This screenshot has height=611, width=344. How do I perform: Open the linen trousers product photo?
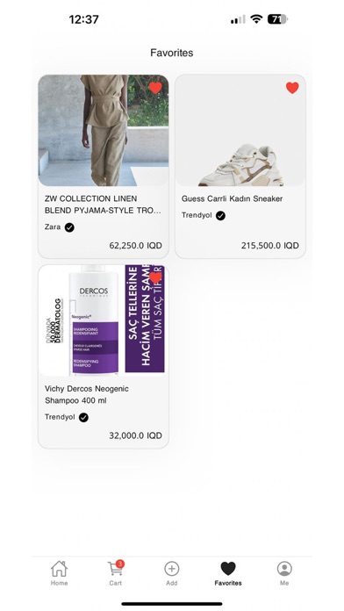pyautogui.click(x=104, y=130)
